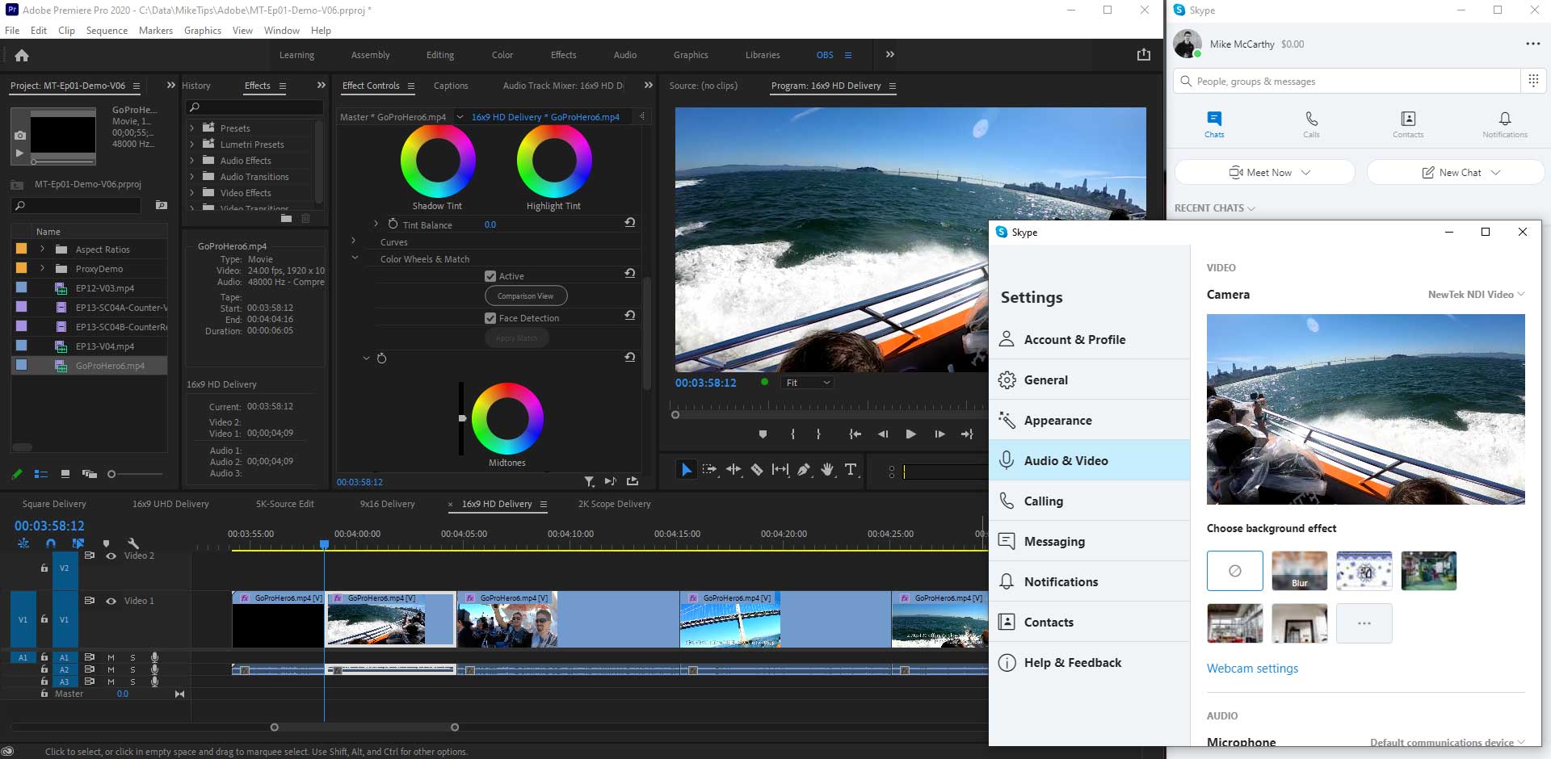Expand the Tint Balance property
Viewport: 1551px width, 759px height.
click(376, 224)
